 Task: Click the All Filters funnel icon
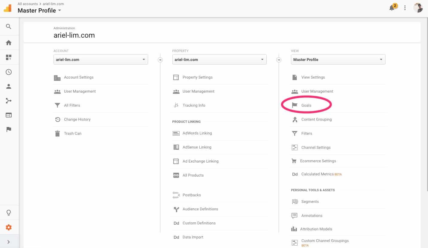(57, 105)
